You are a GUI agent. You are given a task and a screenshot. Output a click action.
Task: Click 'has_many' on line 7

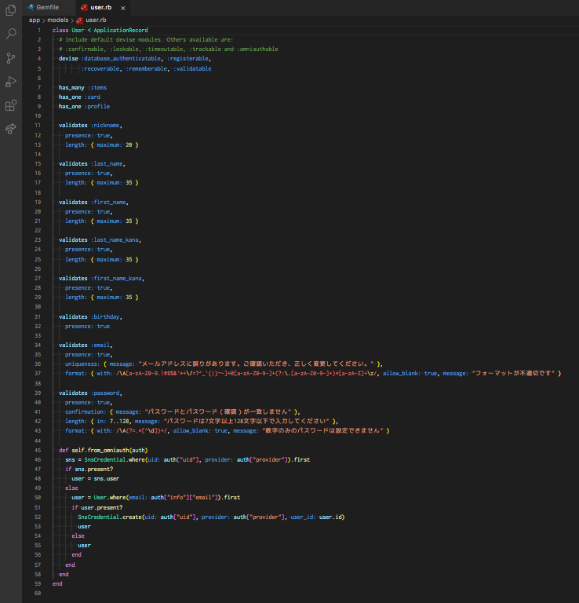point(71,88)
